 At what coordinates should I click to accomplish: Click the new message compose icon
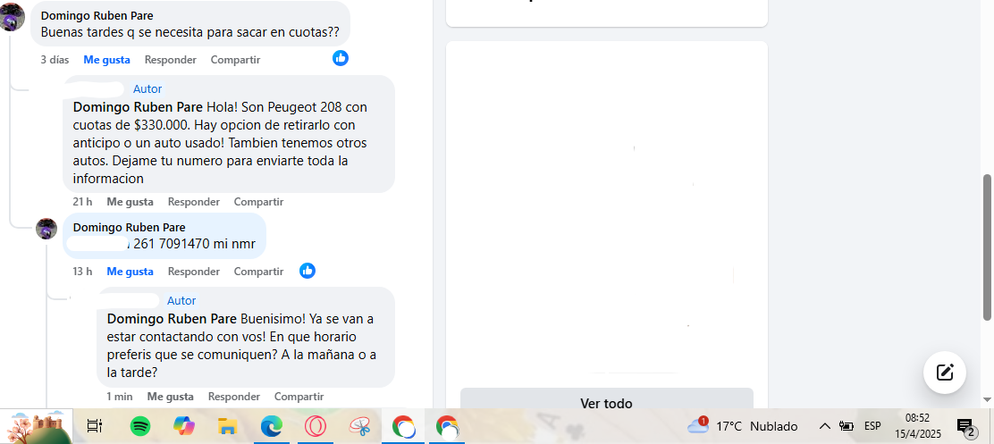[x=945, y=372]
